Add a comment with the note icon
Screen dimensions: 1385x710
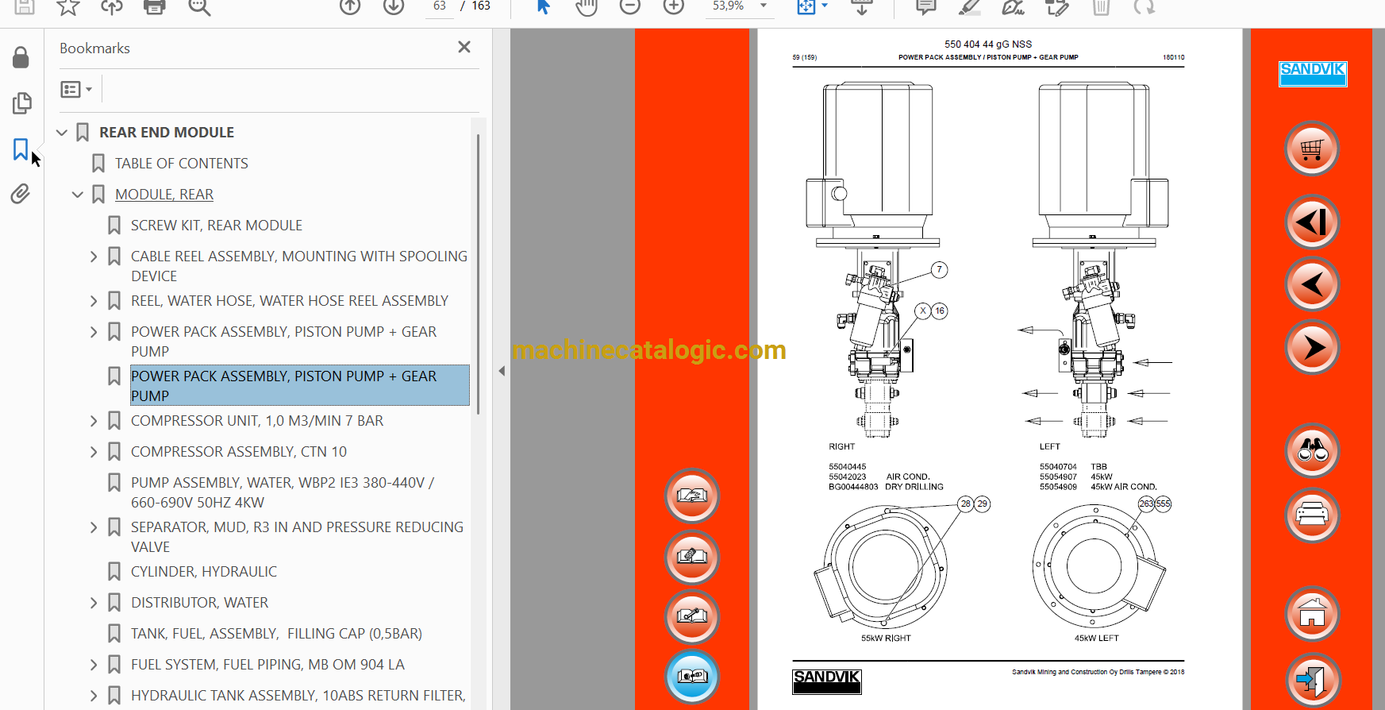point(926,6)
